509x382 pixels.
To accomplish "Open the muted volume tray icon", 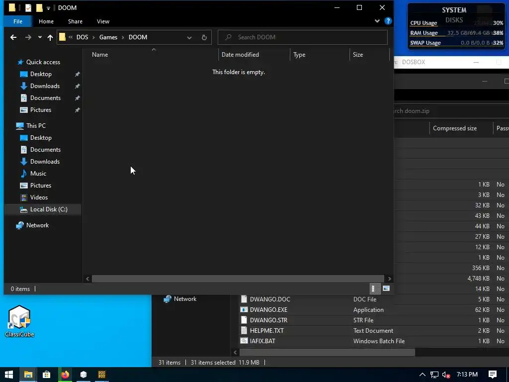I will pos(446,375).
